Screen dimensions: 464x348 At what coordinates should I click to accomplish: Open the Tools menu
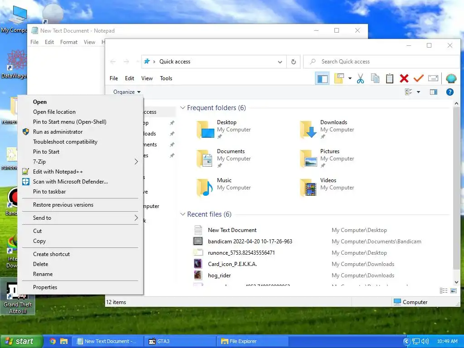pyautogui.click(x=166, y=78)
